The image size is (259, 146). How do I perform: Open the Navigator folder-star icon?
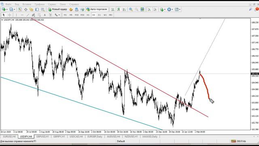(31, 9)
